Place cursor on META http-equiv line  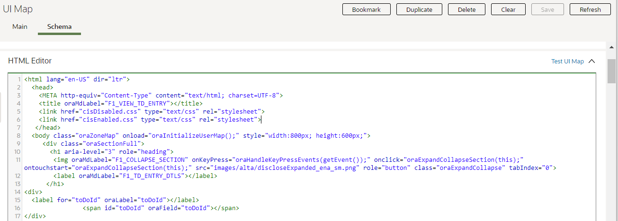[x=161, y=95]
